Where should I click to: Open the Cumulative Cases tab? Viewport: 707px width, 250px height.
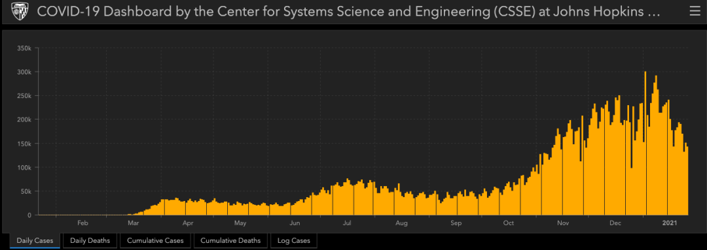click(x=155, y=241)
